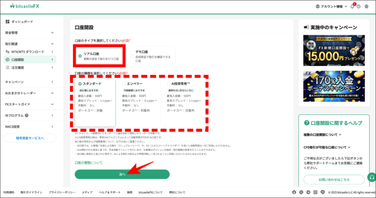The height and width of the screenshot is (198, 376).
Task: Open the 弊社について footer link
Action: coord(177,192)
